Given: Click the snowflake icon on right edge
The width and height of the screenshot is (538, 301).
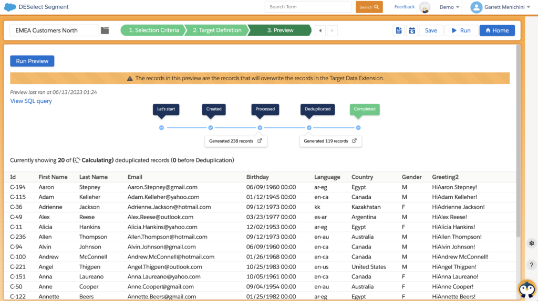Looking at the screenshot, I should [531, 243].
